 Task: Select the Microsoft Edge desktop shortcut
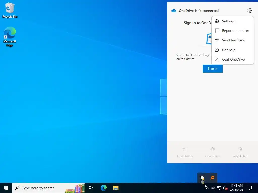pyautogui.click(x=10, y=37)
